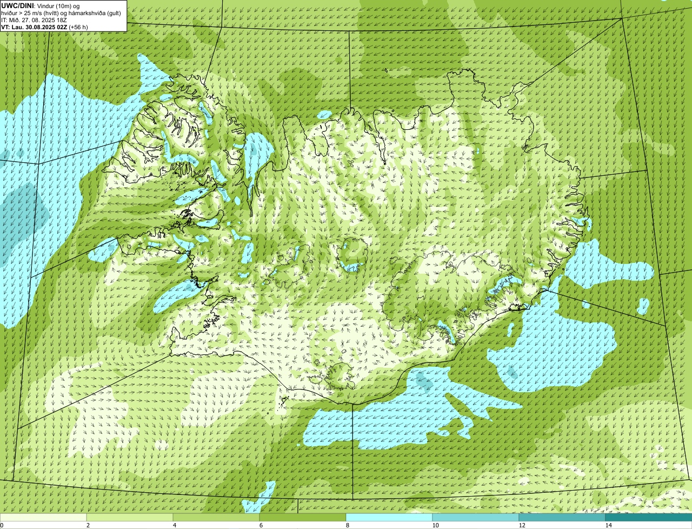Click the 'VT: Lau. 30.08.2025 02Z (+56 h)' line
The image size is (692, 529).
44,27
